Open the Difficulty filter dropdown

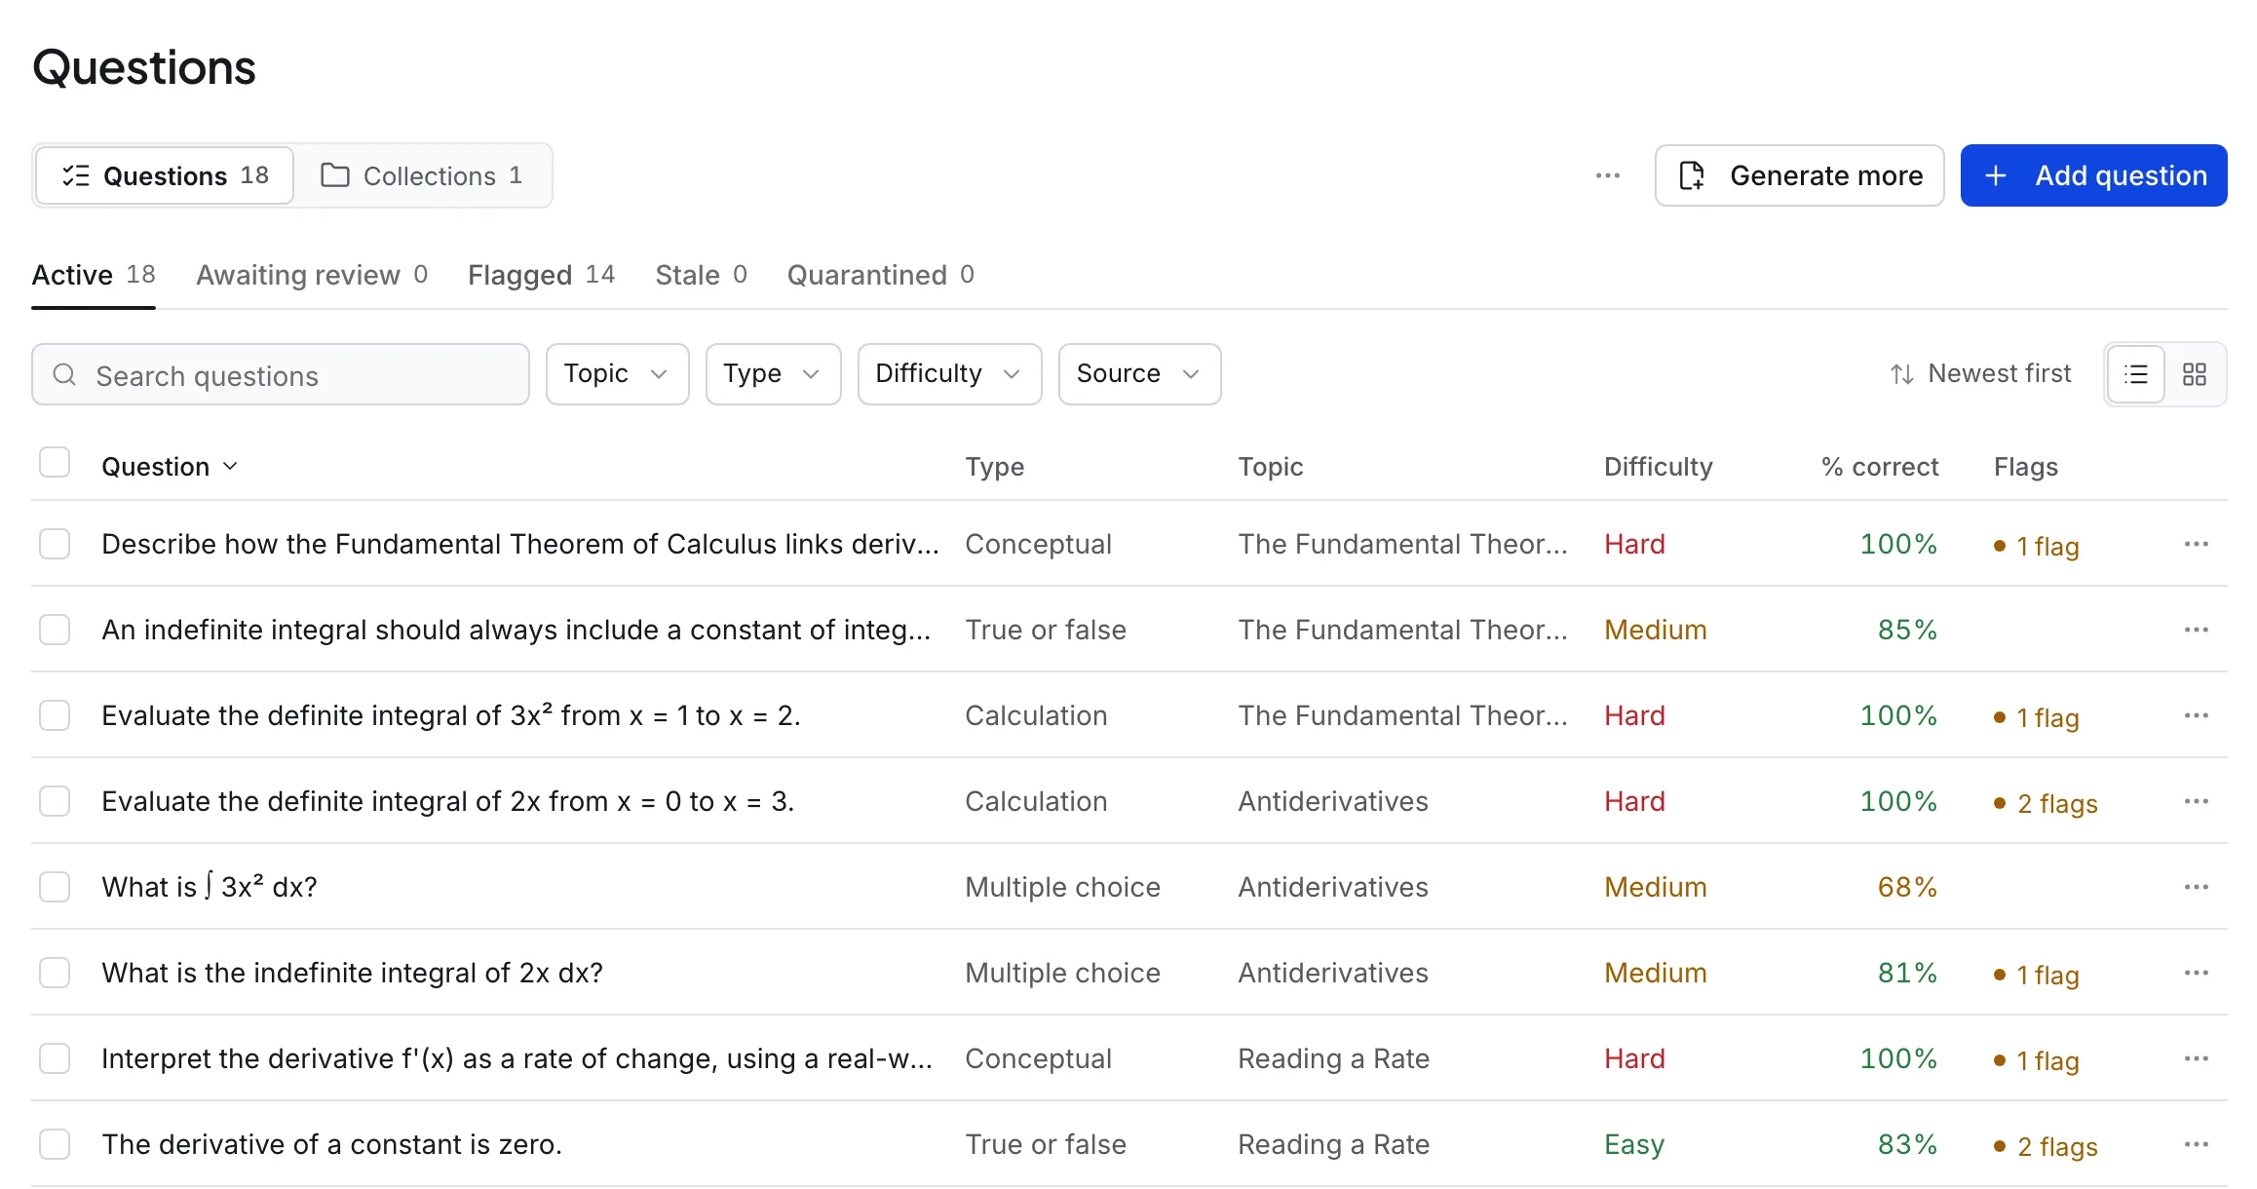click(949, 374)
